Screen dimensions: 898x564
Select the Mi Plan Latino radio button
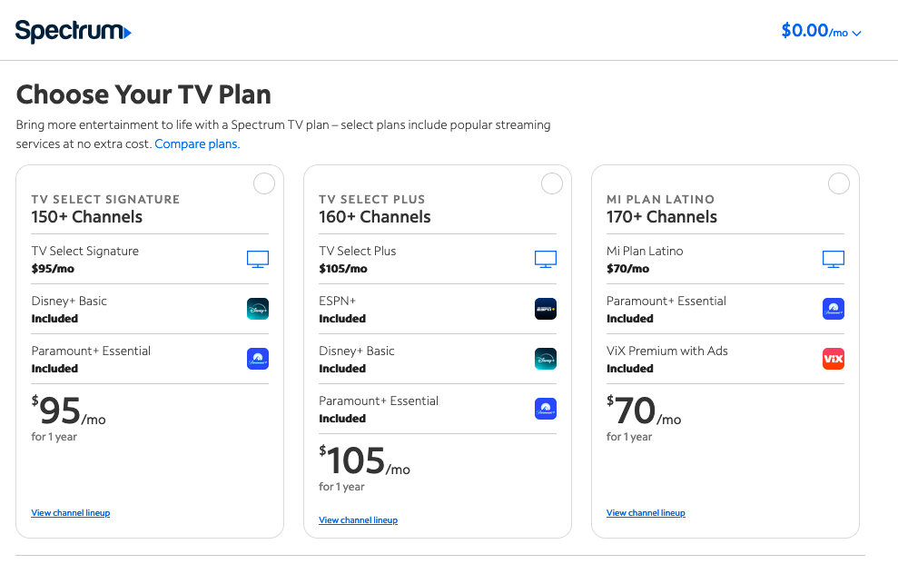tap(839, 183)
